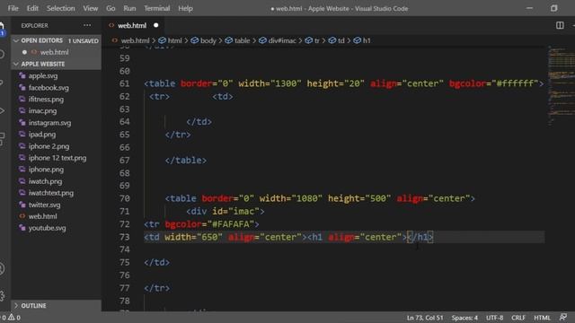Open Extensions in activity bar

pyautogui.click(x=2, y=138)
